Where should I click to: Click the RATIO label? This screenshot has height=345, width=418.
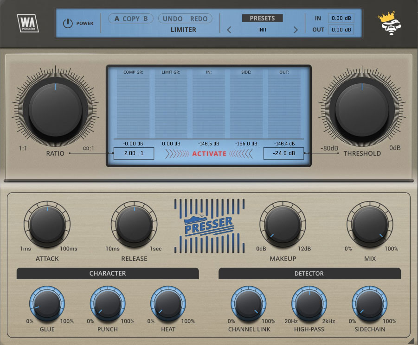(55, 153)
